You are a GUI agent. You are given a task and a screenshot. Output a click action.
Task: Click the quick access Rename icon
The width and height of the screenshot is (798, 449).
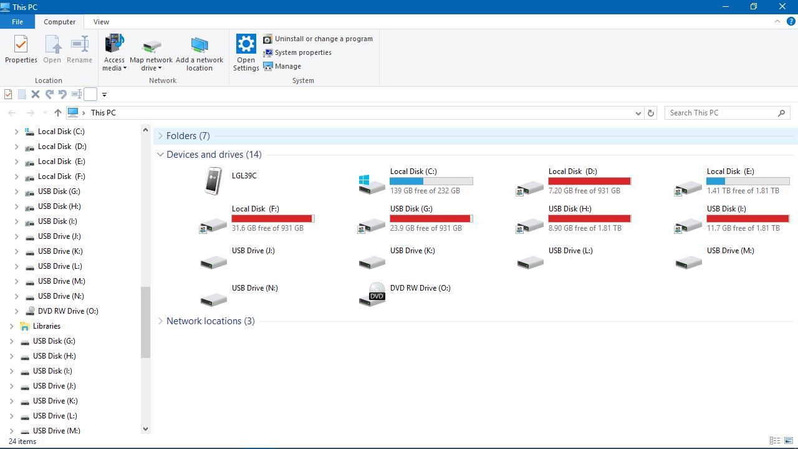(x=77, y=95)
